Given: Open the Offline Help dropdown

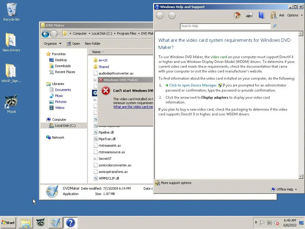Looking at the screenshot, I should (x=284, y=189).
